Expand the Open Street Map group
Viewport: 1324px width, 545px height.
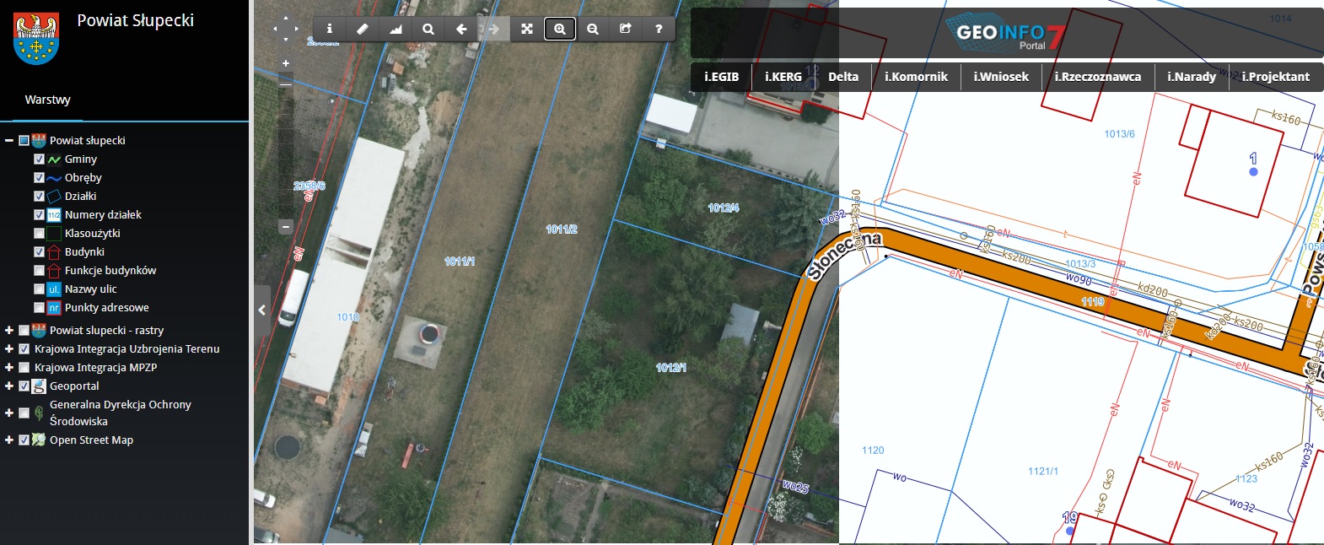coord(9,440)
